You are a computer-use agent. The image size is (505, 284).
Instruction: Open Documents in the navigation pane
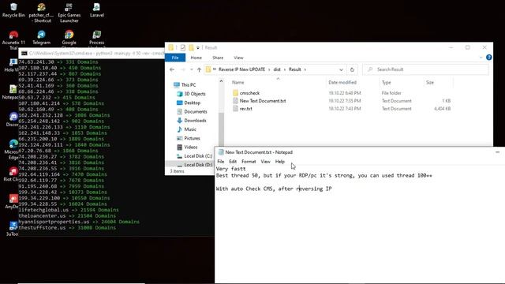[x=195, y=111]
